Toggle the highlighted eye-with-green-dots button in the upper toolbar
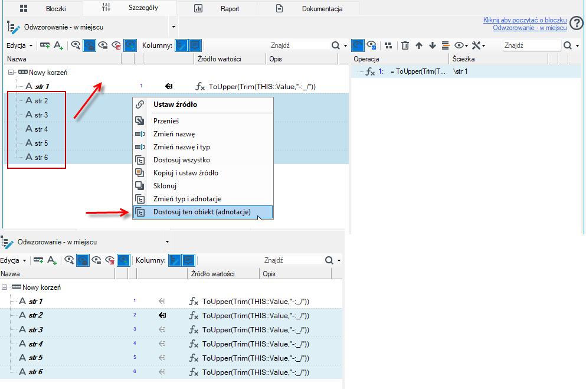The image size is (586, 389). click(130, 45)
